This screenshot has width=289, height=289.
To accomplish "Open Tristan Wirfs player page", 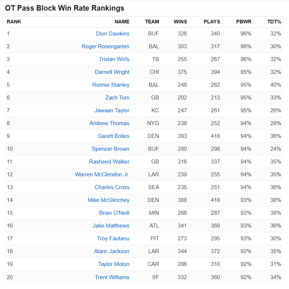I will click(114, 59).
